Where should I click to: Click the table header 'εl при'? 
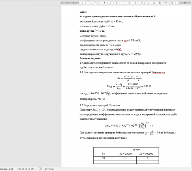tap(136, 149)
